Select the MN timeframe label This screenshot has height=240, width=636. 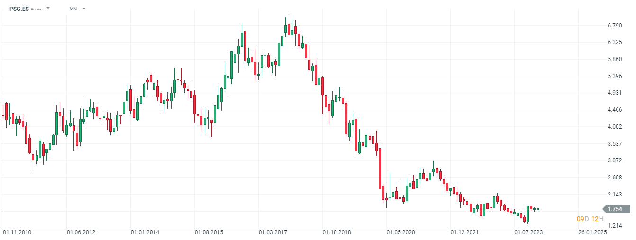73,9
